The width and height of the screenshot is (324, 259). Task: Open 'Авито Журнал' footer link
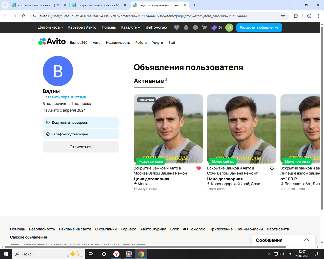coord(153,229)
